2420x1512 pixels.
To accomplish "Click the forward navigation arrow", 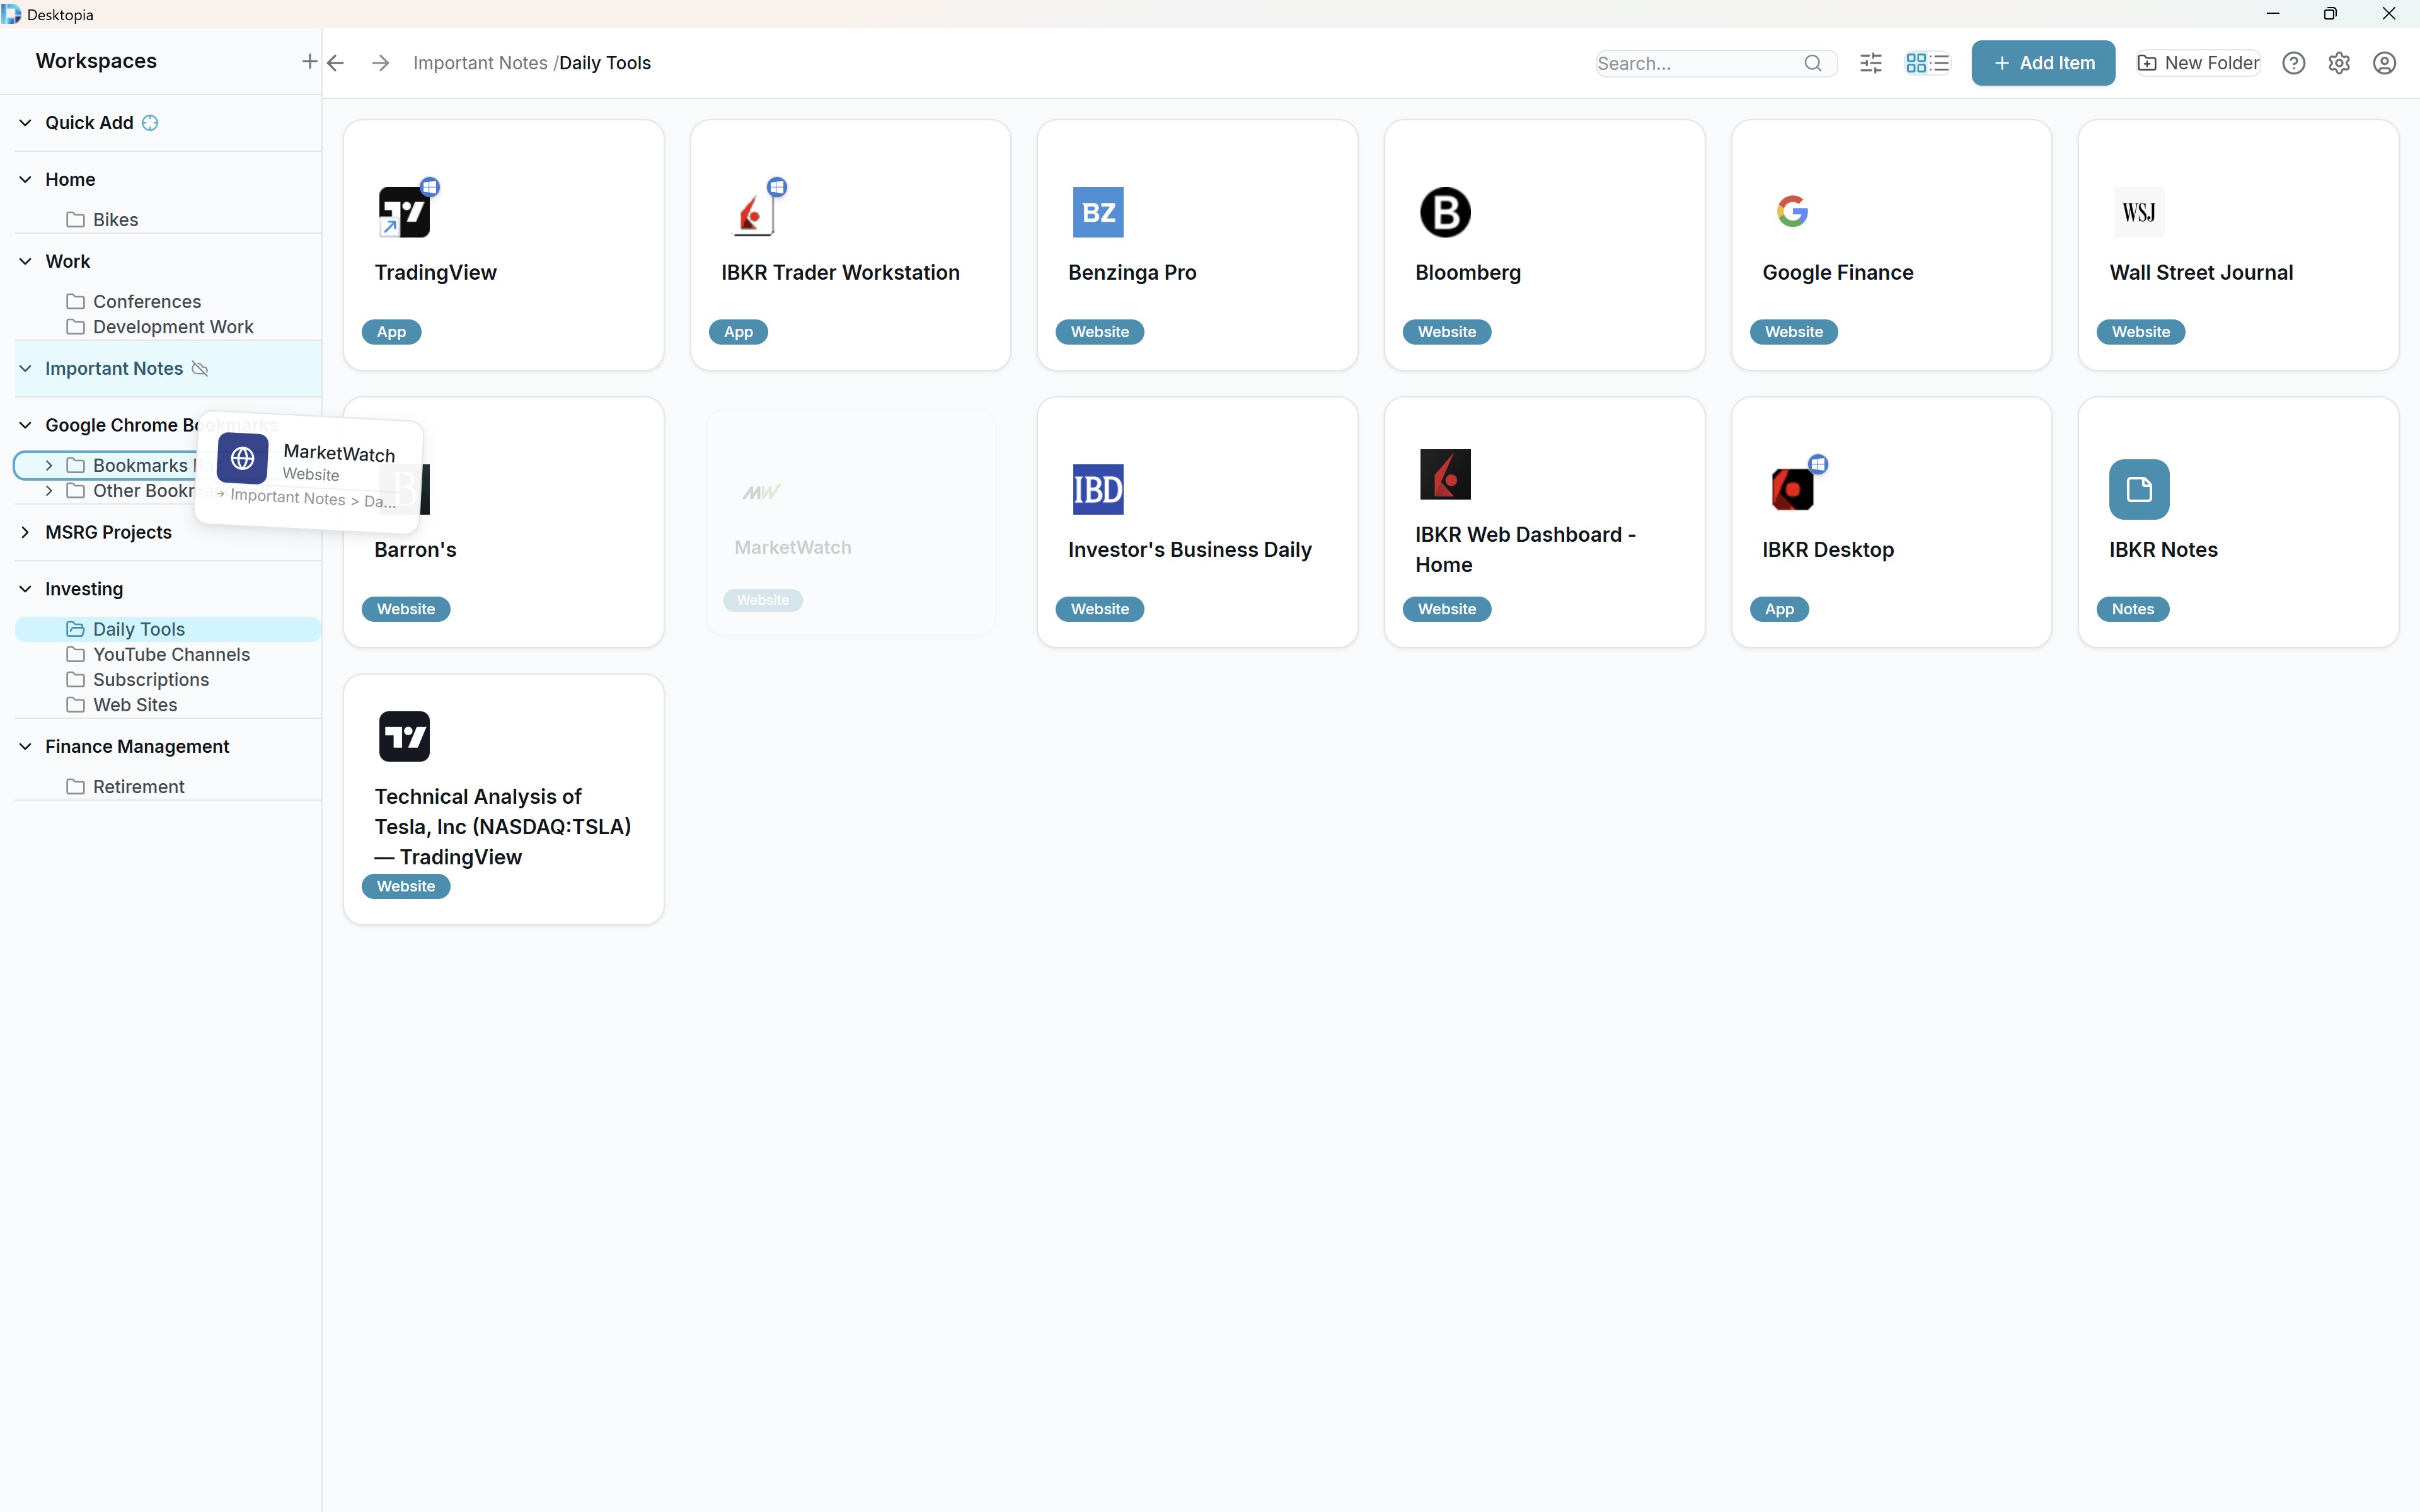I will pos(380,62).
